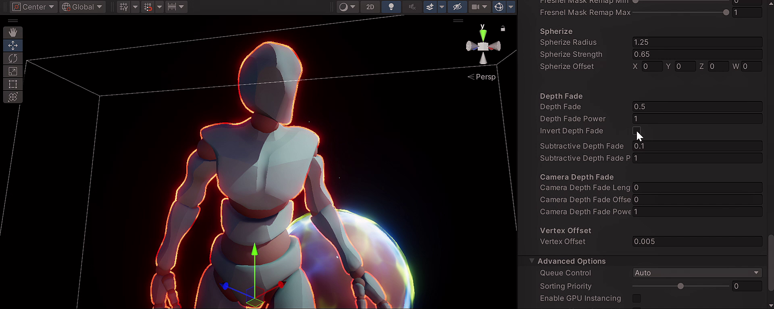Click Spherize Strength value field
The width and height of the screenshot is (774, 309).
[x=697, y=54]
